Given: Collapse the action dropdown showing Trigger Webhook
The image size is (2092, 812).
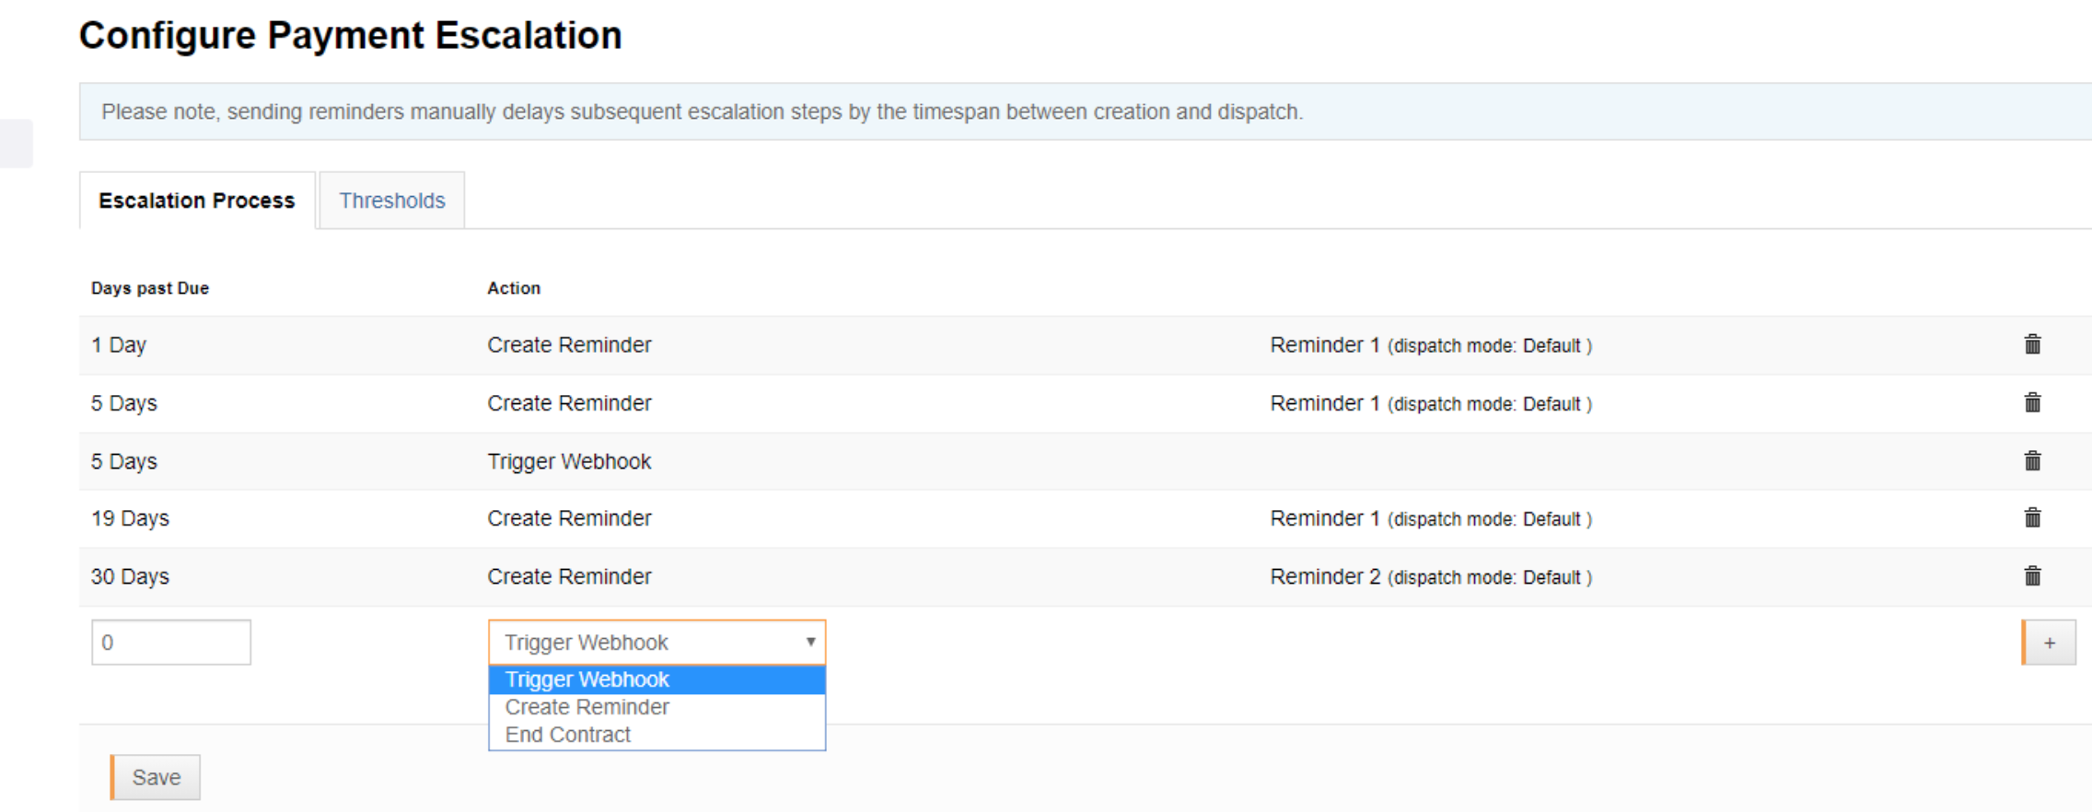Looking at the screenshot, I should tap(657, 643).
